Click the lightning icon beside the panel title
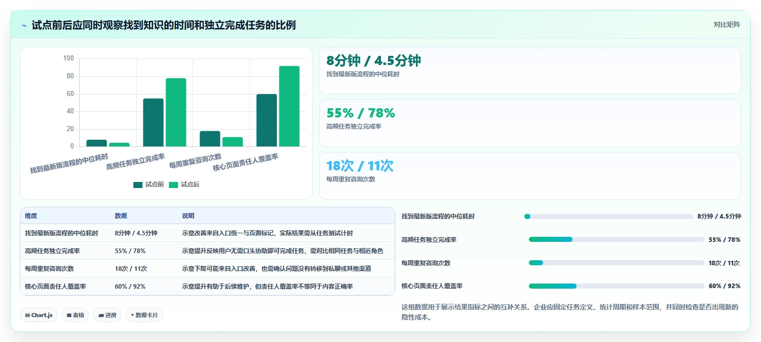Screen dimensions: 761x342 coord(24,25)
